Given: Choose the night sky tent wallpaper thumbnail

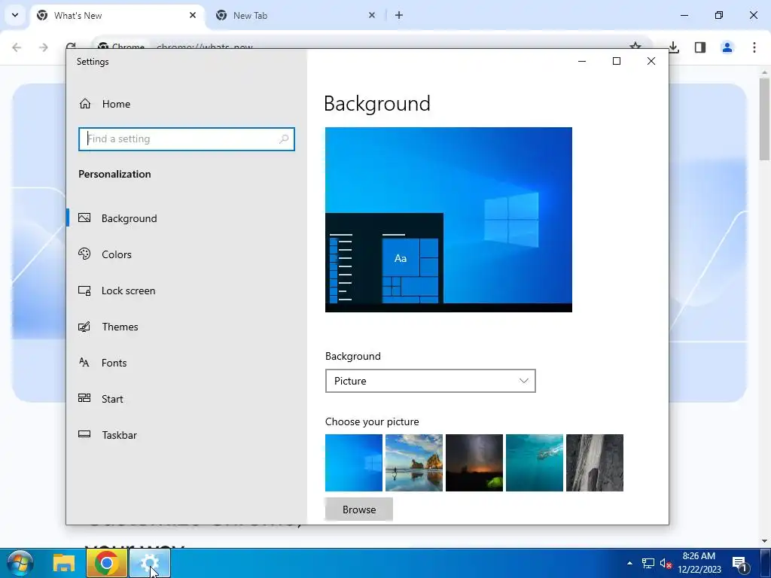Looking at the screenshot, I should (x=474, y=463).
